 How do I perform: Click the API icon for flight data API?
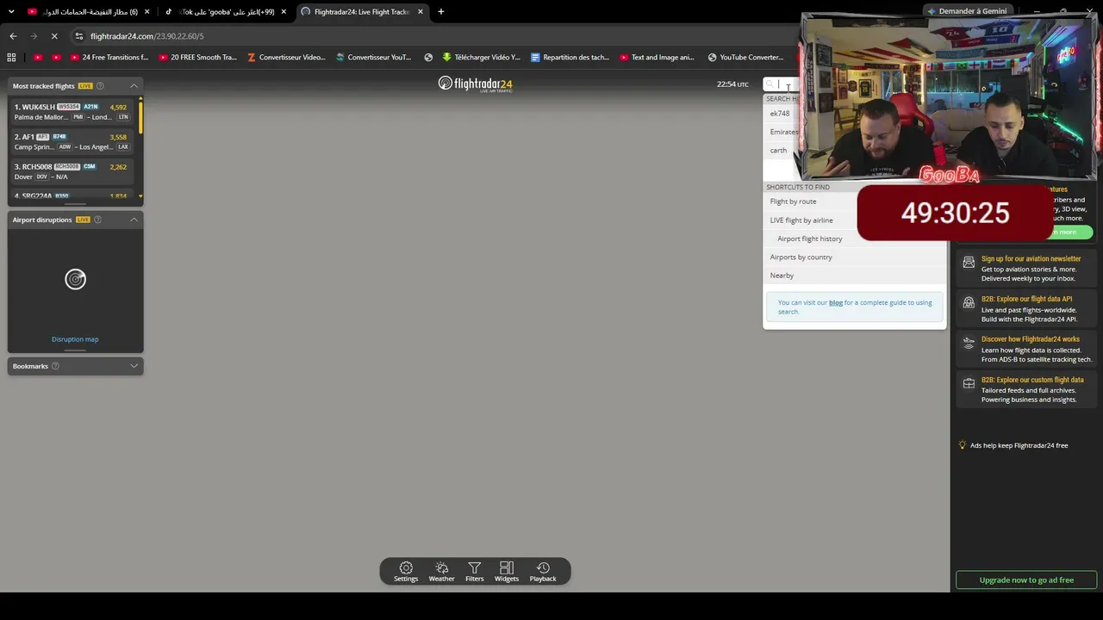(969, 302)
